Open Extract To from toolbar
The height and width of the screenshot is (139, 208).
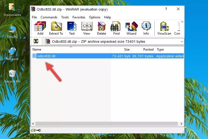coord(56,28)
